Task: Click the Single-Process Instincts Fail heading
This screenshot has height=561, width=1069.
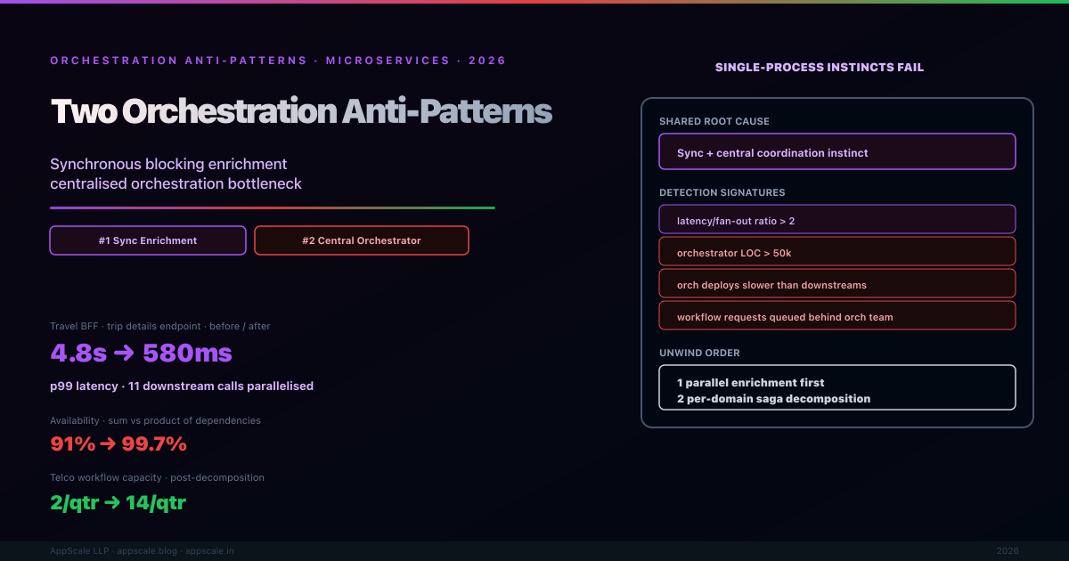Action: click(x=819, y=68)
